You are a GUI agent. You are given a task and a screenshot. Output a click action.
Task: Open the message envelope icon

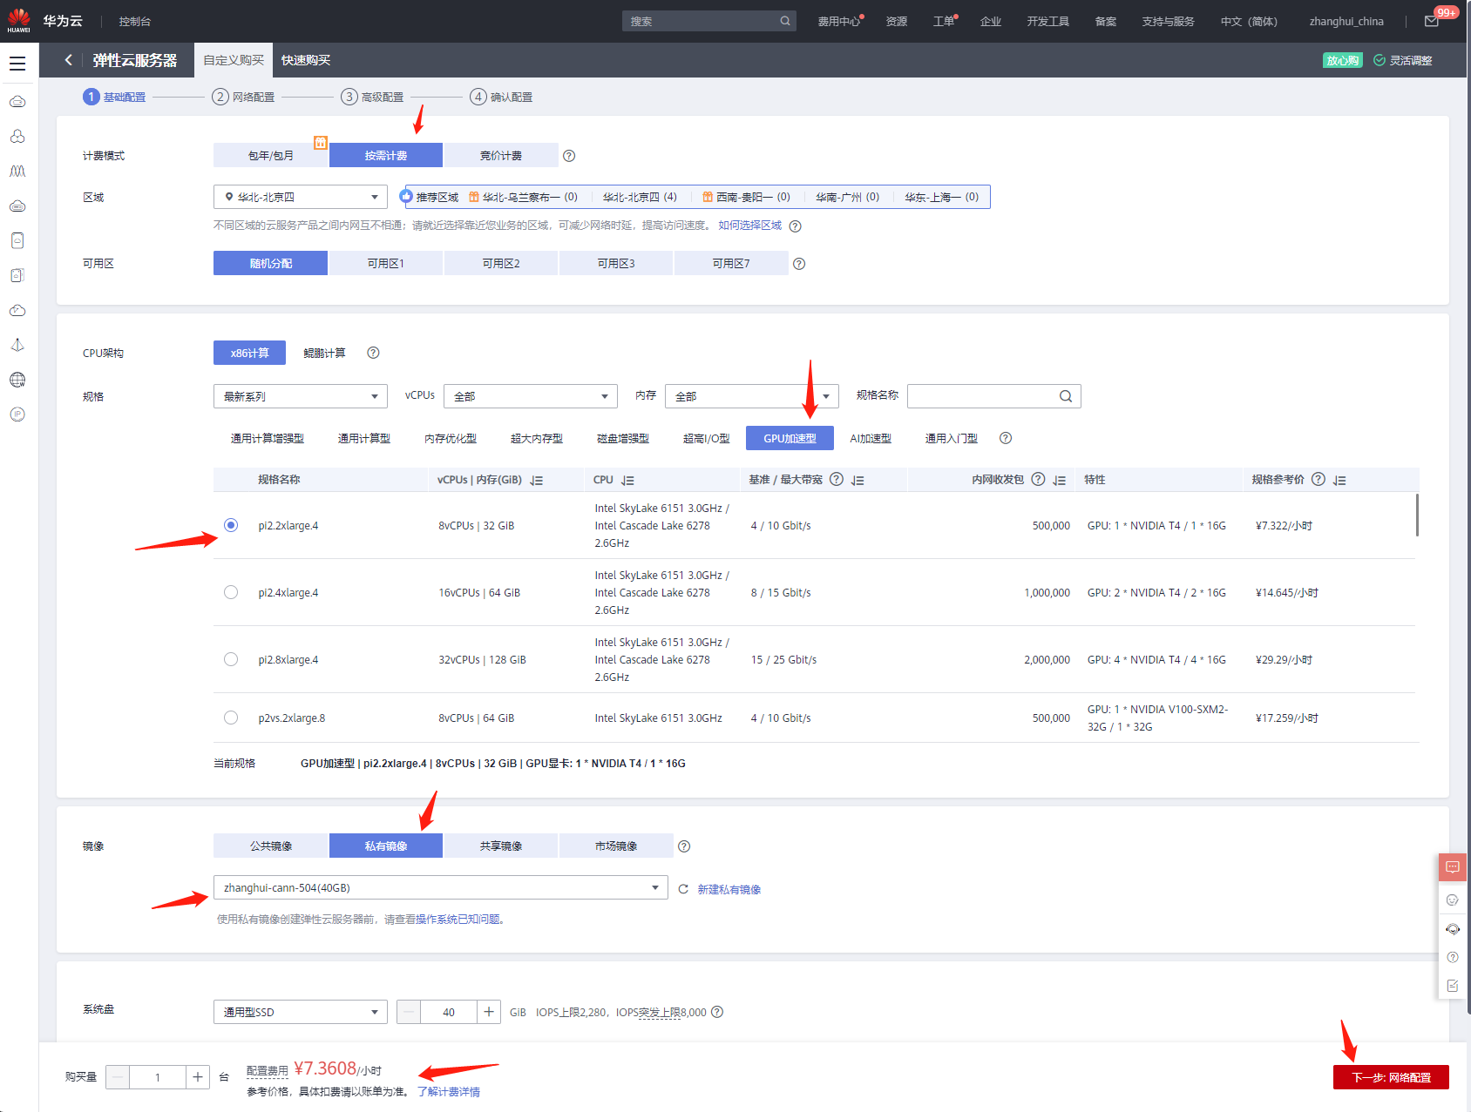click(1432, 21)
